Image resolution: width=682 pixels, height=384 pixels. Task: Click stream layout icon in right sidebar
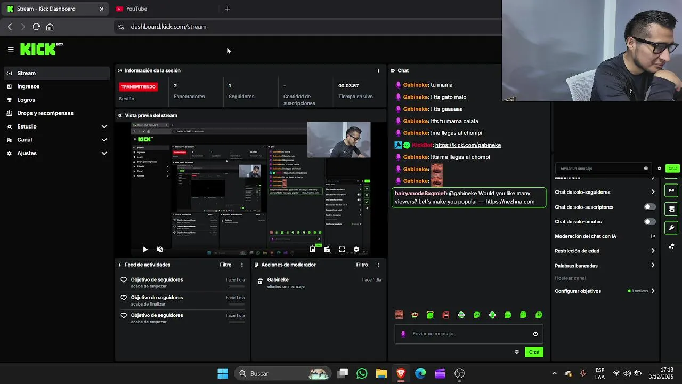(x=671, y=209)
